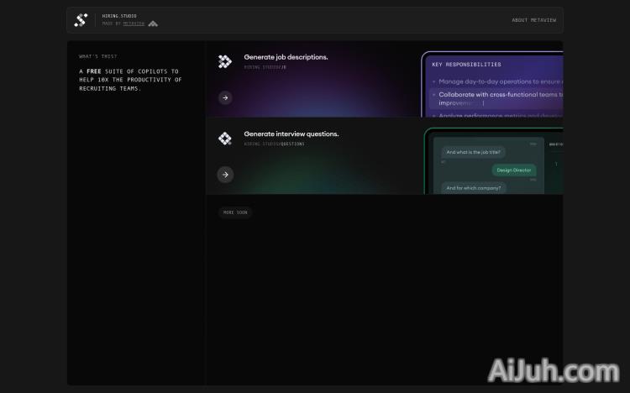This screenshot has width=630, height=393.
Task: Click the hiring.studio/JD path text
Action: [x=265, y=66]
